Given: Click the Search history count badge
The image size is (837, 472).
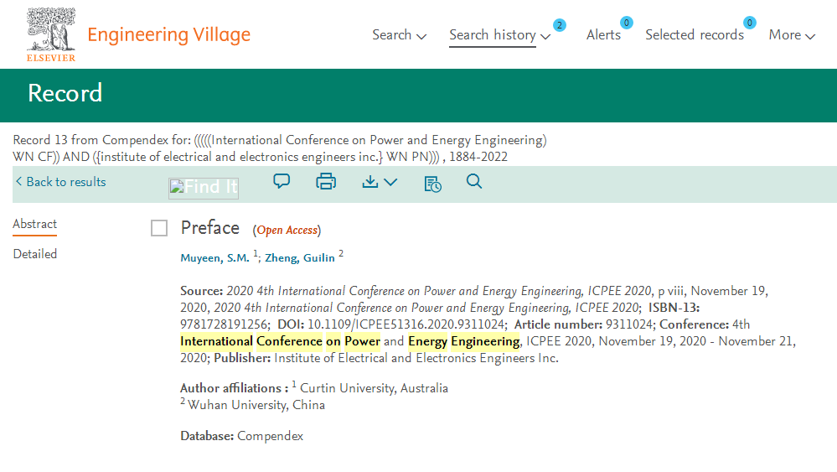Looking at the screenshot, I should (559, 25).
